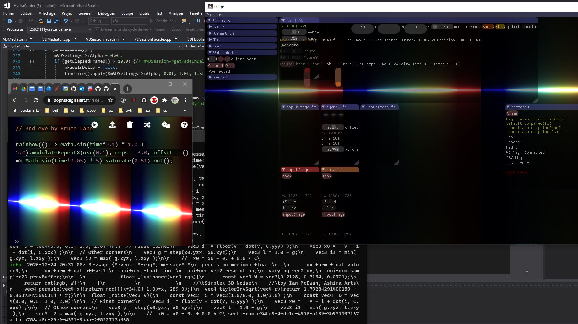This screenshot has height=324, width=578.
Task: Toggle Fbos rendering mode
Action: (500, 27)
